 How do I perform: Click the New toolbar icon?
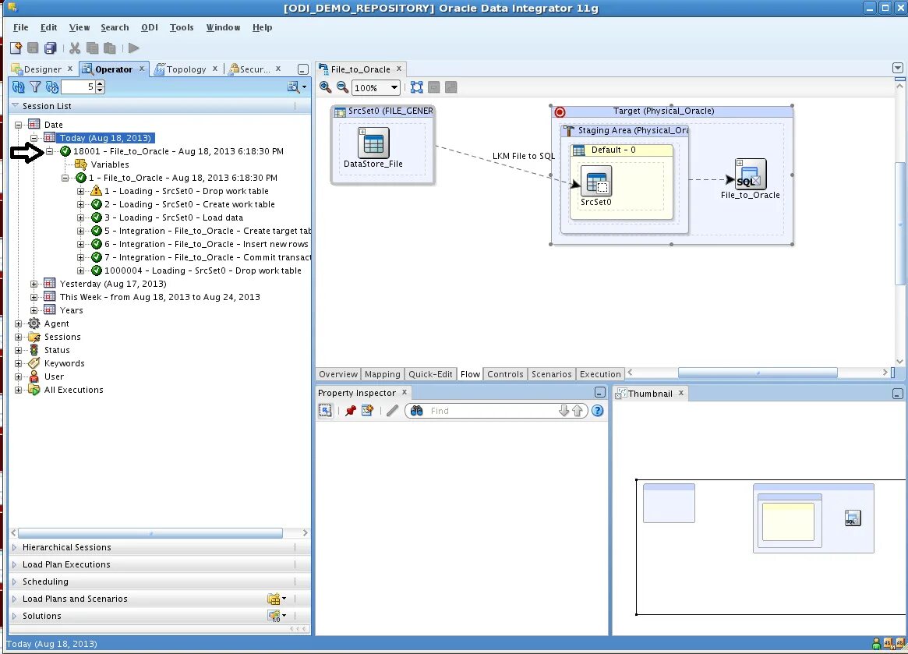click(16, 48)
